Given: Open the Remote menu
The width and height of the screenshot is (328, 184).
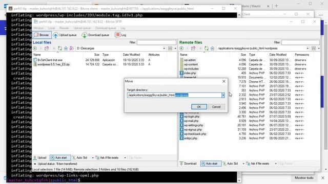Looking at the screenshot, I should tap(64, 28).
